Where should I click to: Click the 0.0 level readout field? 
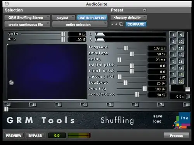[57, 135]
